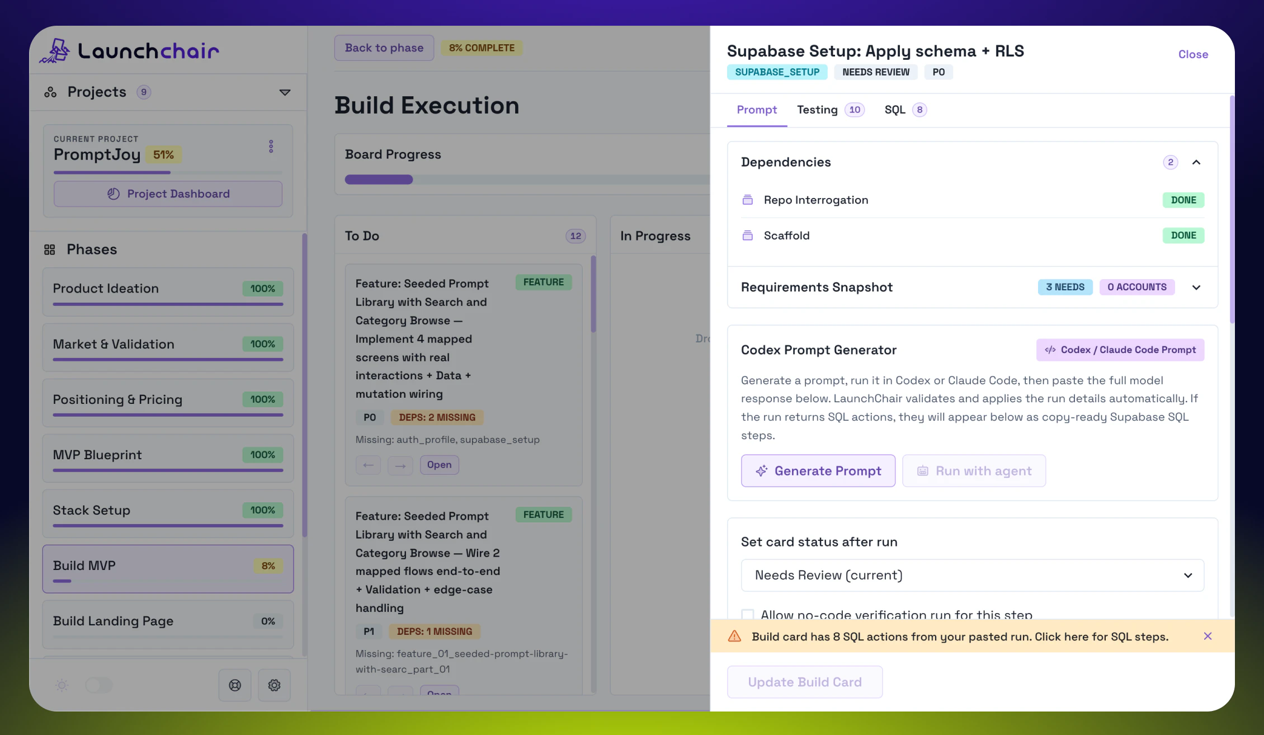Switch to the SQL tab

click(895, 110)
